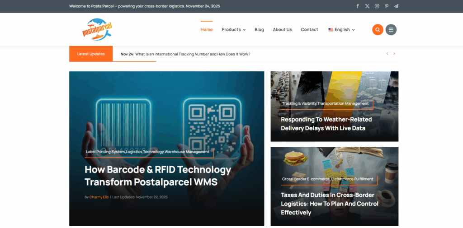Open the gray hamburger menu button

(391, 29)
